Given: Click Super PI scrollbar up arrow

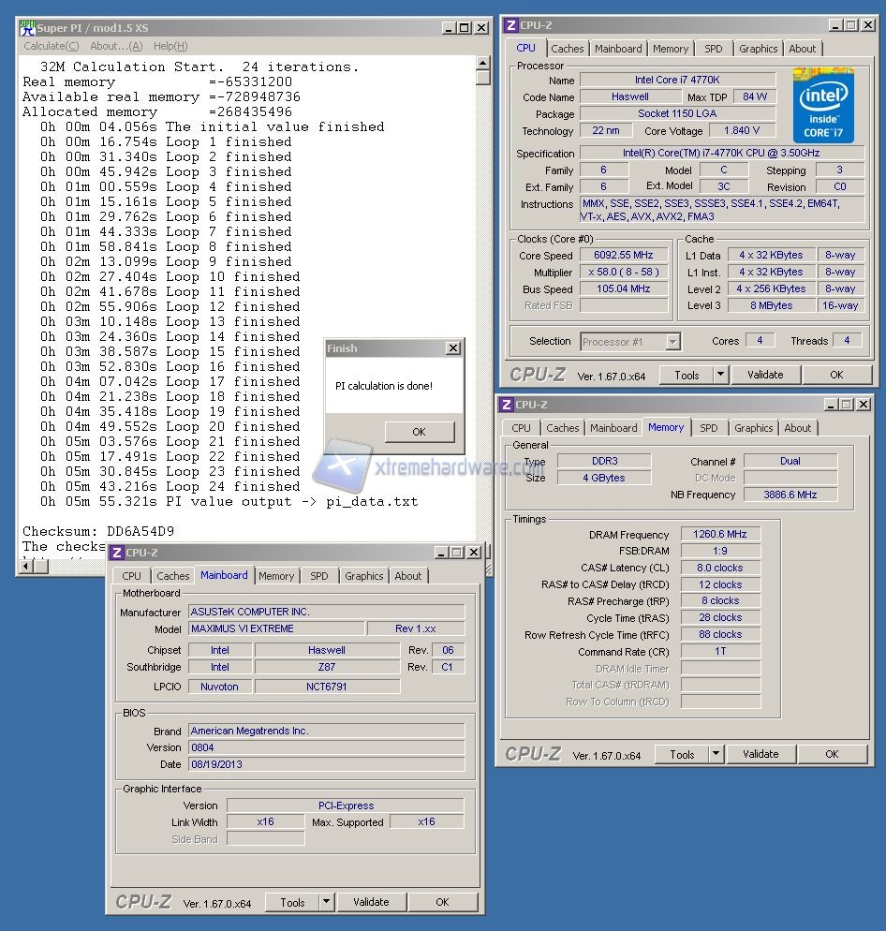Looking at the screenshot, I should click(483, 64).
